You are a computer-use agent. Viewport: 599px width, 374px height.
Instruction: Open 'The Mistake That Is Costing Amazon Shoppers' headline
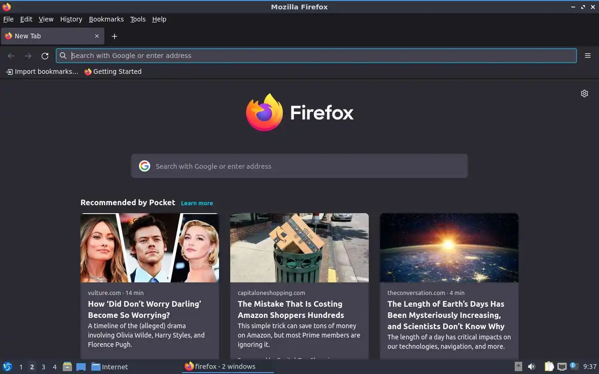291,309
